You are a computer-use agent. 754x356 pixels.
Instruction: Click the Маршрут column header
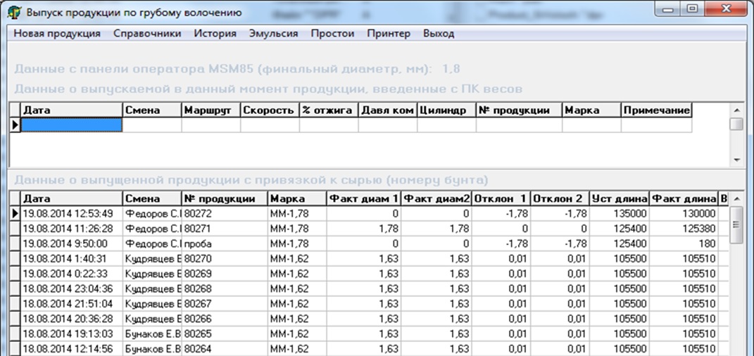point(211,110)
